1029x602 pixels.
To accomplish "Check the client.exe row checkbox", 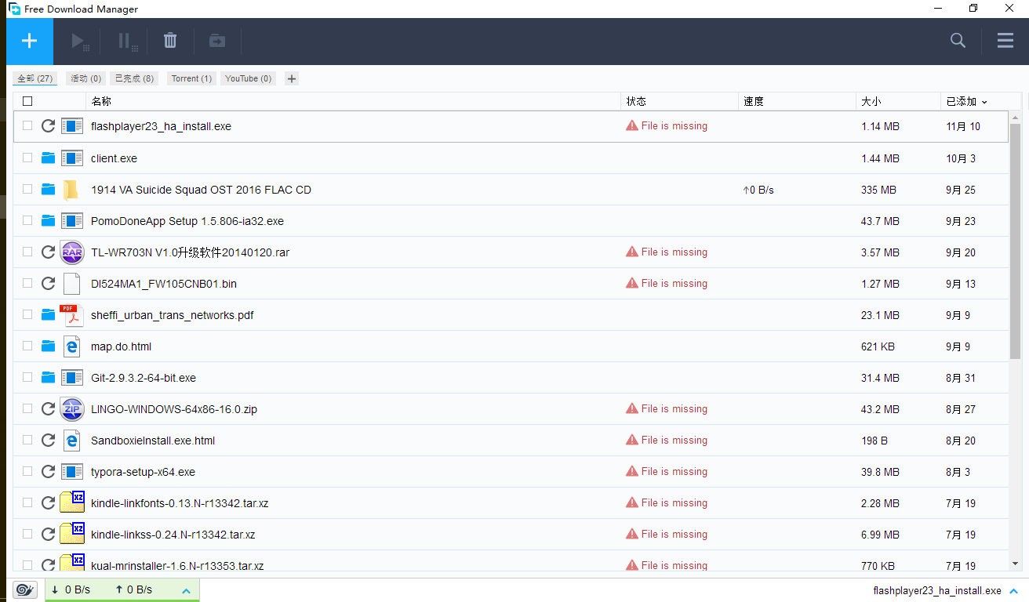I will tap(27, 158).
